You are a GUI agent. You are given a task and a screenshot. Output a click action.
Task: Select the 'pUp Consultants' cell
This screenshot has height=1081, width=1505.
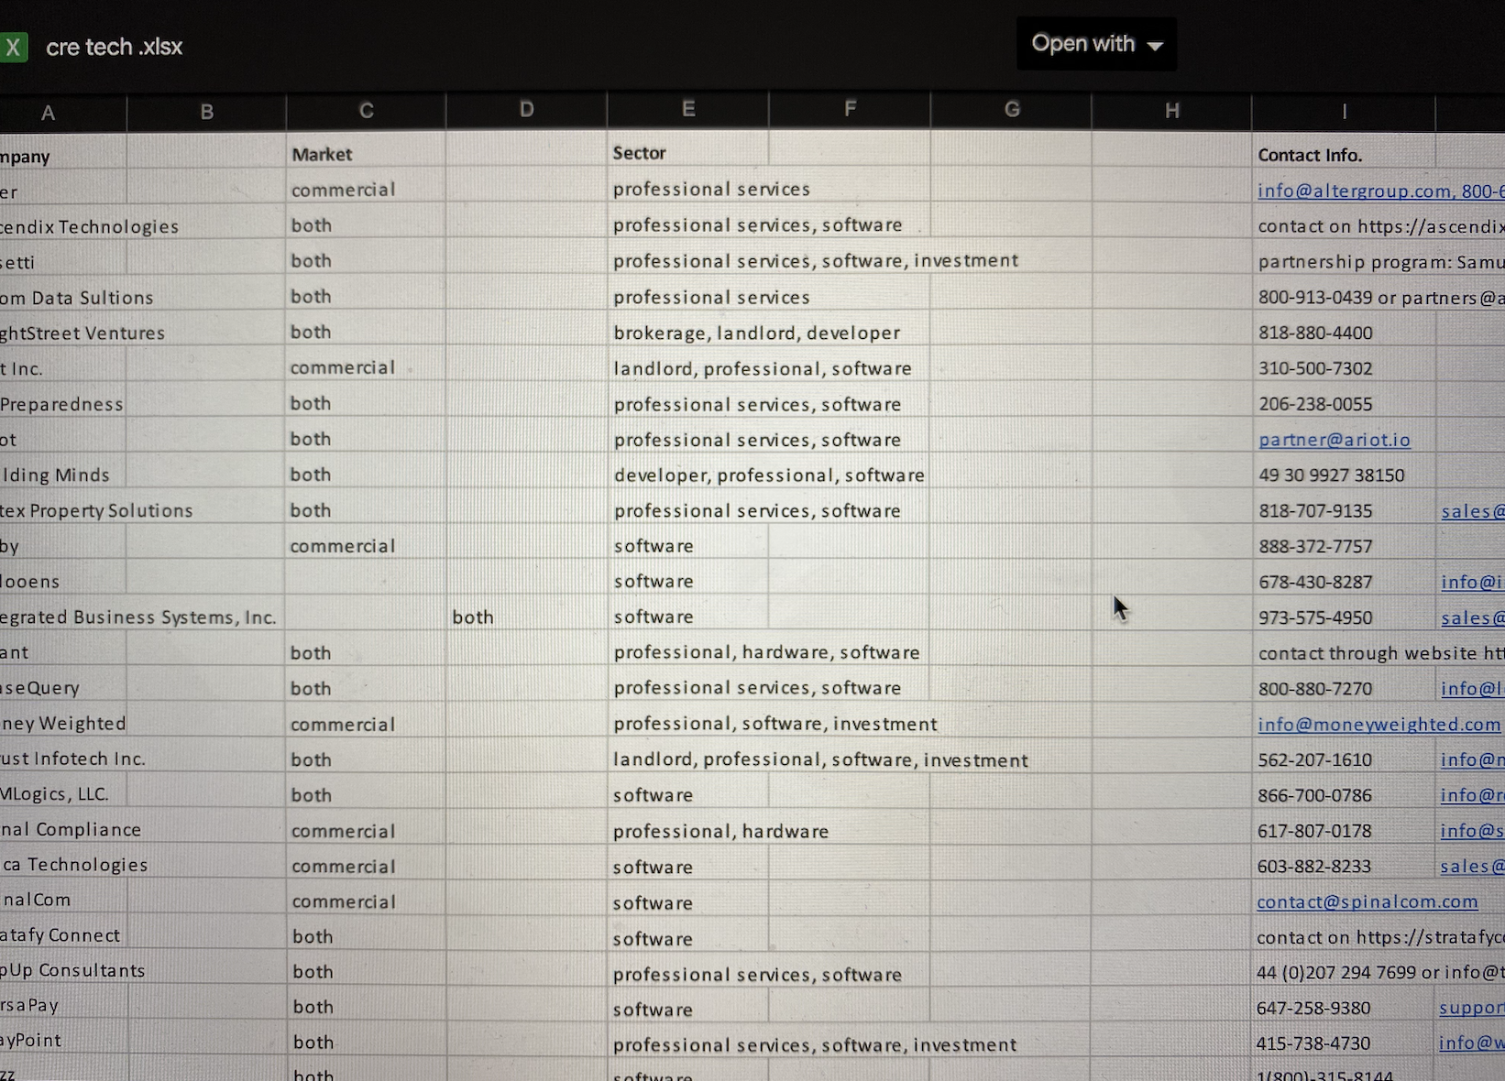point(72,970)
